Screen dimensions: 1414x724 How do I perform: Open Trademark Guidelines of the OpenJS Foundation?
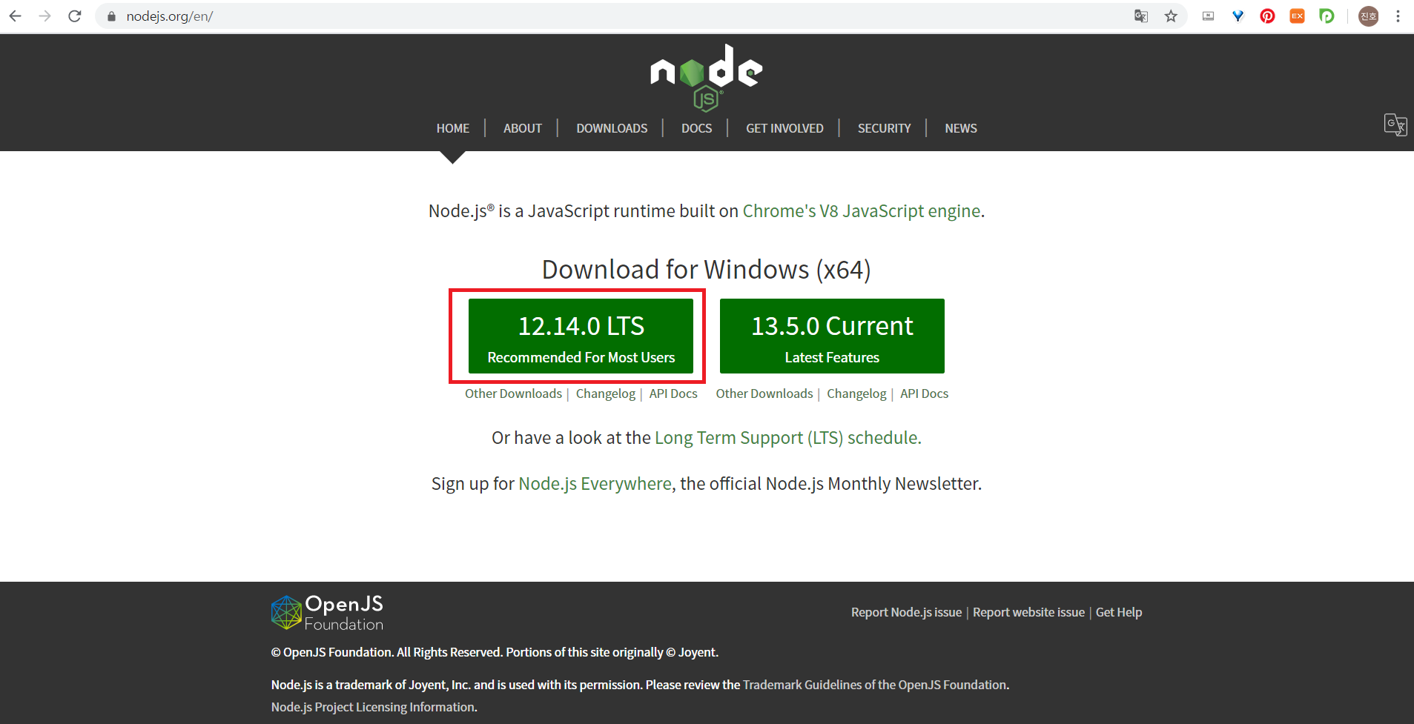click(x=874, y=685)
